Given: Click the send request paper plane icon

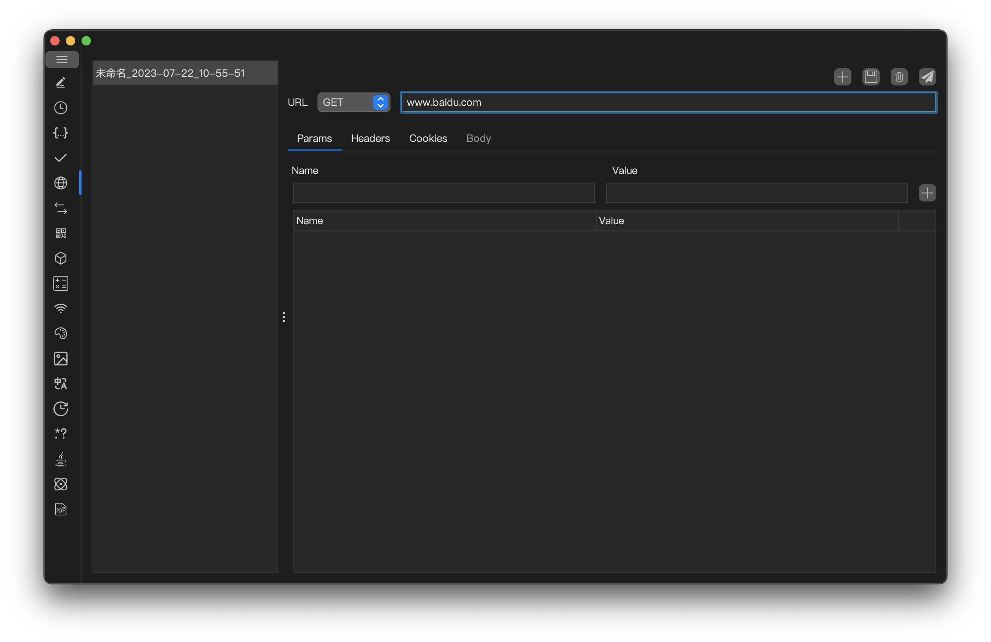Looking at the screenshot, I should (x=927, y=76).
